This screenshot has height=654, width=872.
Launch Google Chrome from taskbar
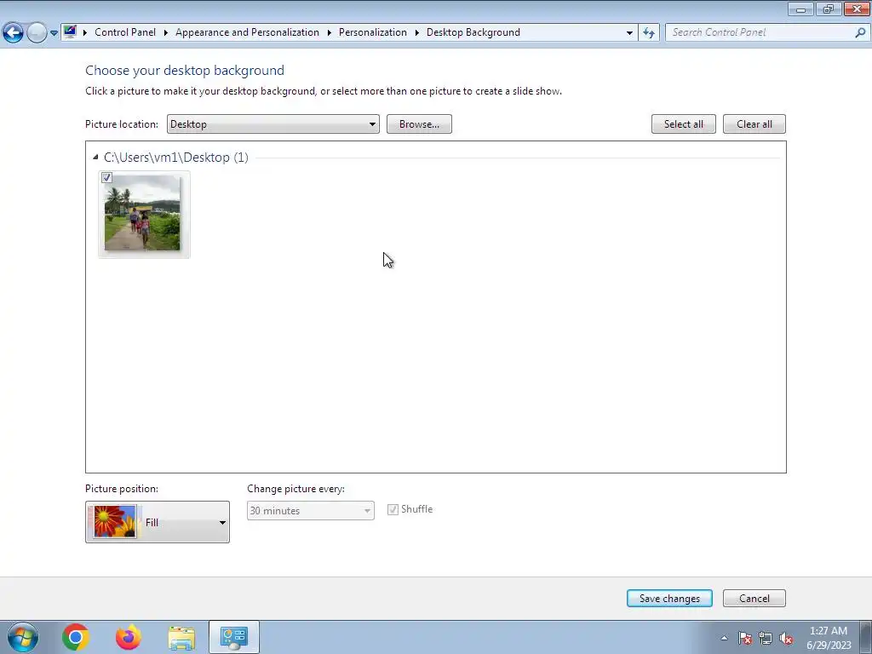pos(76,637)
